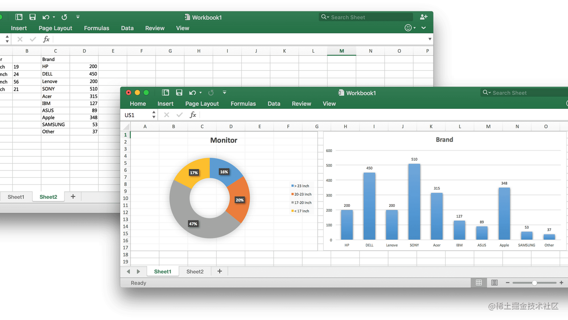Select row 1 header in front window

click(125, 135)
